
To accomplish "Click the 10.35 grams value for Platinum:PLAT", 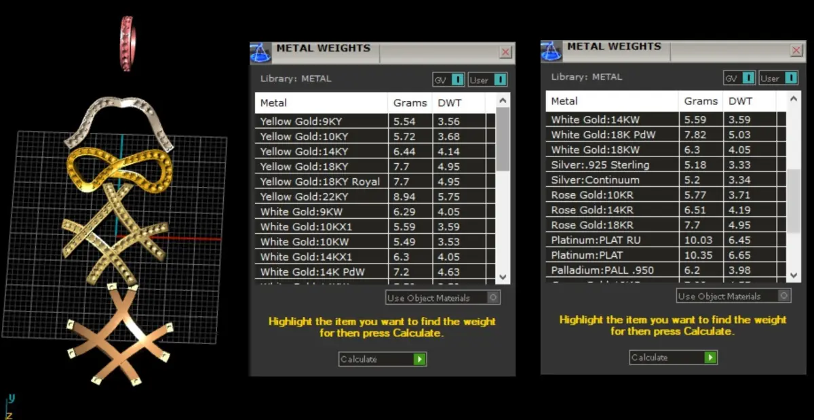I will tap(698, 255).
